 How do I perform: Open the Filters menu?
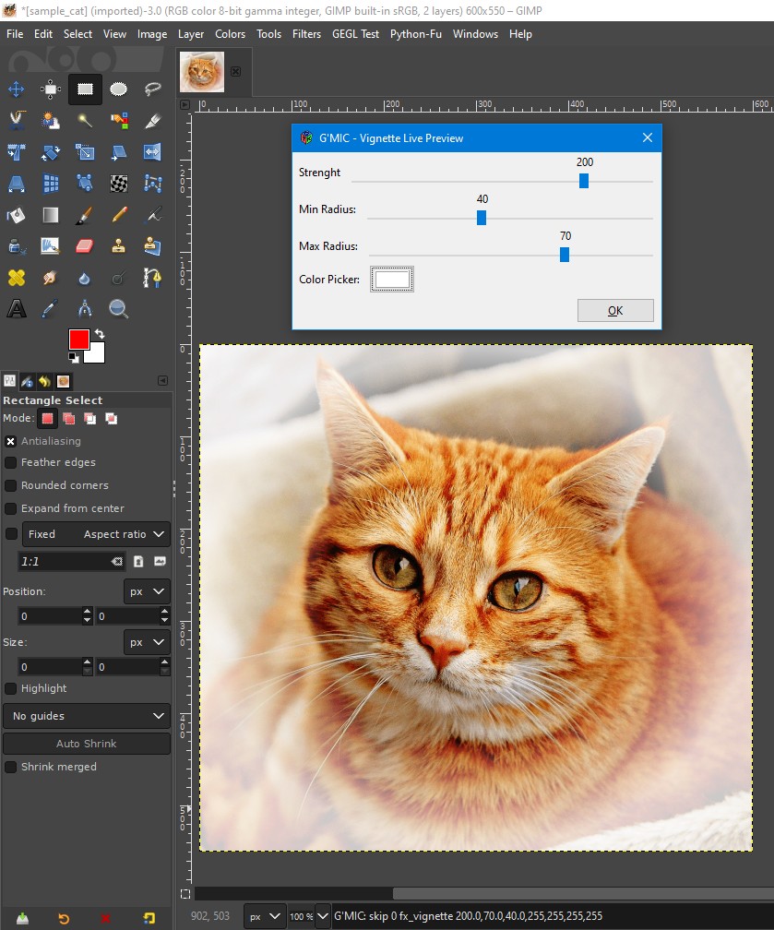coord(306,34)
